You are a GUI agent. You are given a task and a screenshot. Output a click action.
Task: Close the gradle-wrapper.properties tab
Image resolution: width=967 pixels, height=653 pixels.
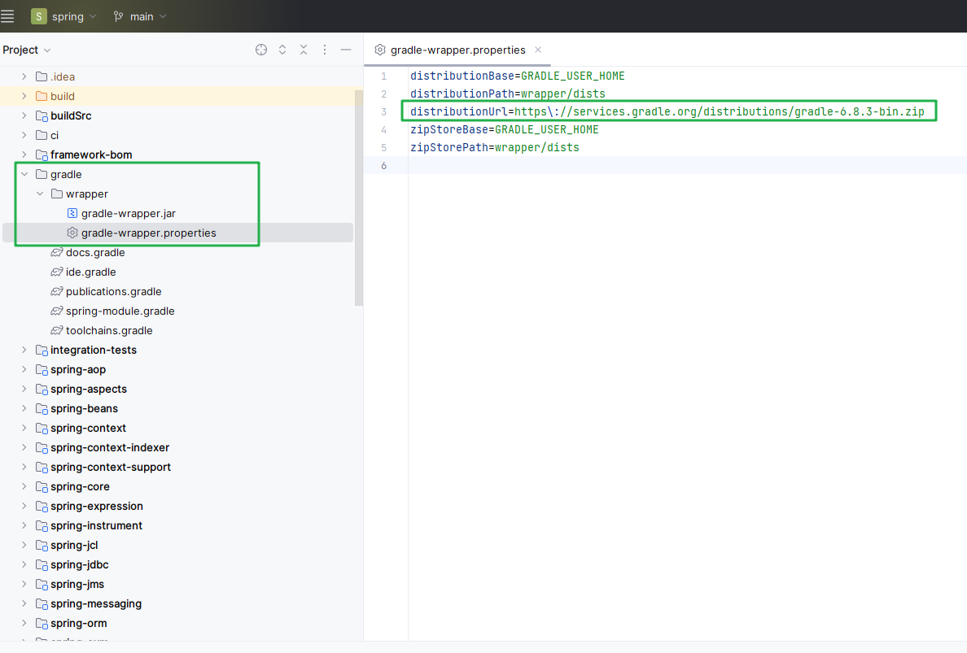[x=538, y=50]
